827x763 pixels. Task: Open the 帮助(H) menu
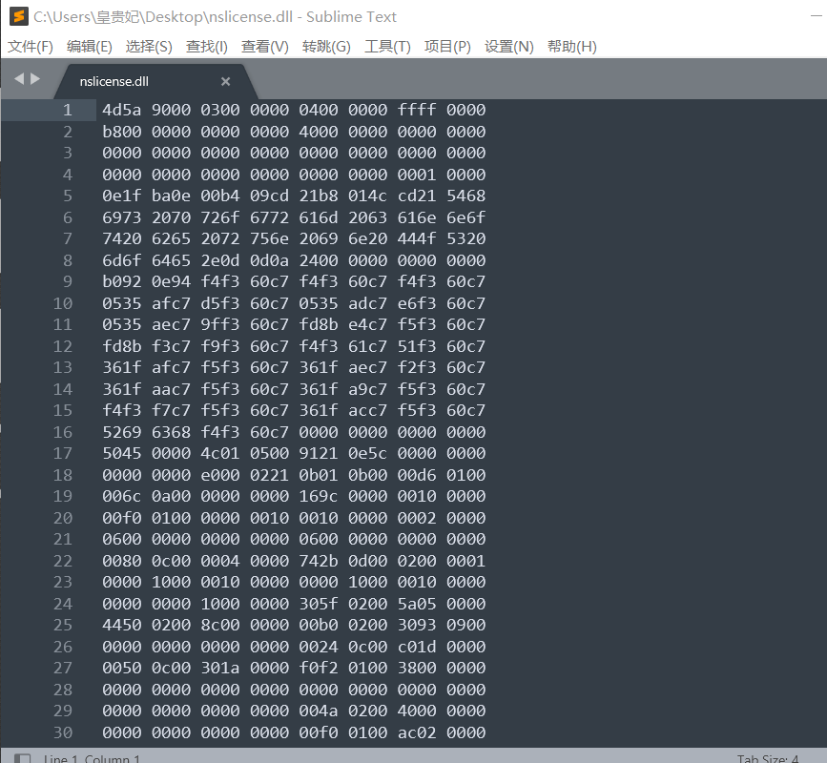pyautogui.click(x=572, y=47)
